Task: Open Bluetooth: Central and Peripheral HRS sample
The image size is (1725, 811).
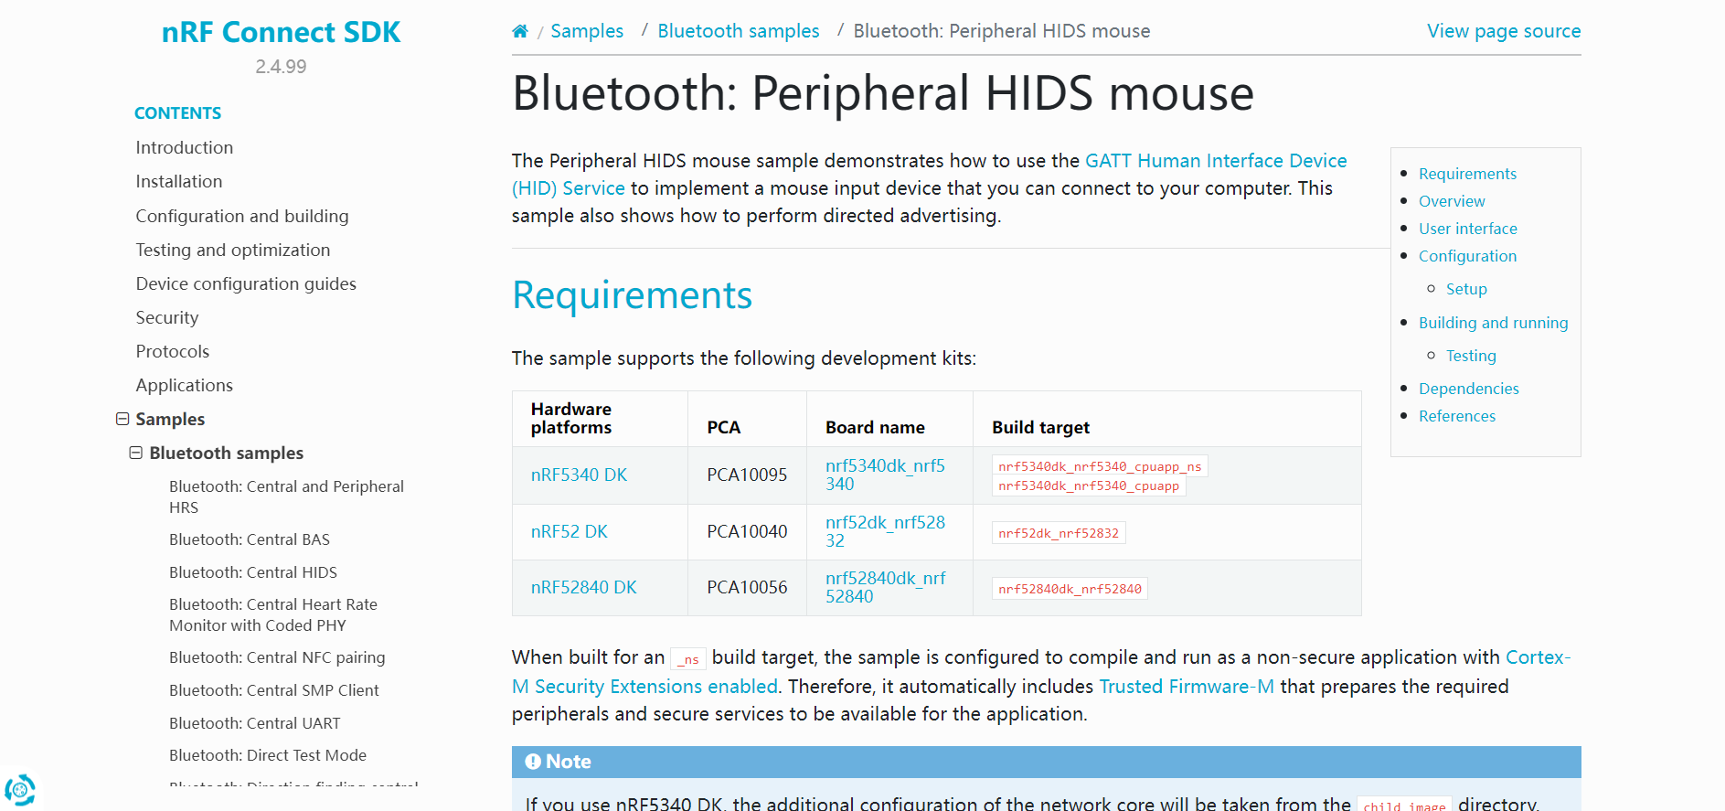Action: coord(286,496)
